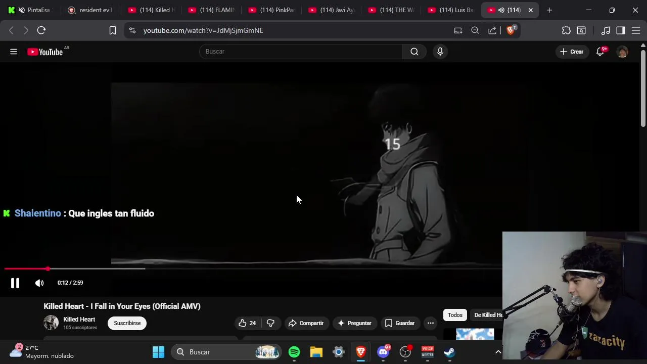Open the YouTube hamburger guide menu
647x364 pixels.
point(14,52)
